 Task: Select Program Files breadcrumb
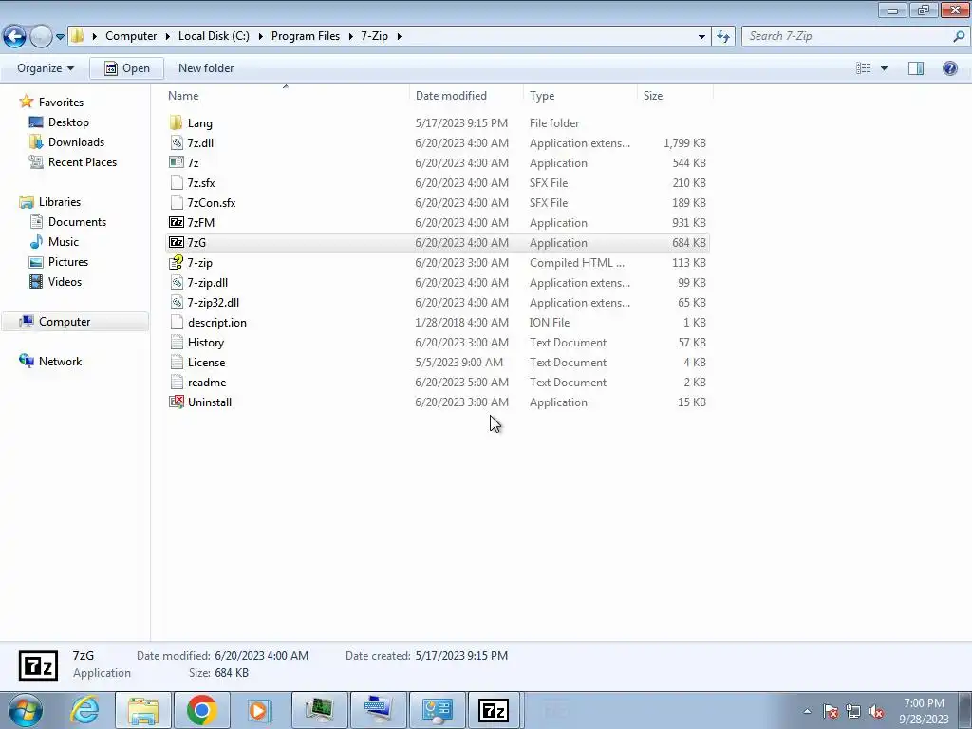(x=306, y=36)
